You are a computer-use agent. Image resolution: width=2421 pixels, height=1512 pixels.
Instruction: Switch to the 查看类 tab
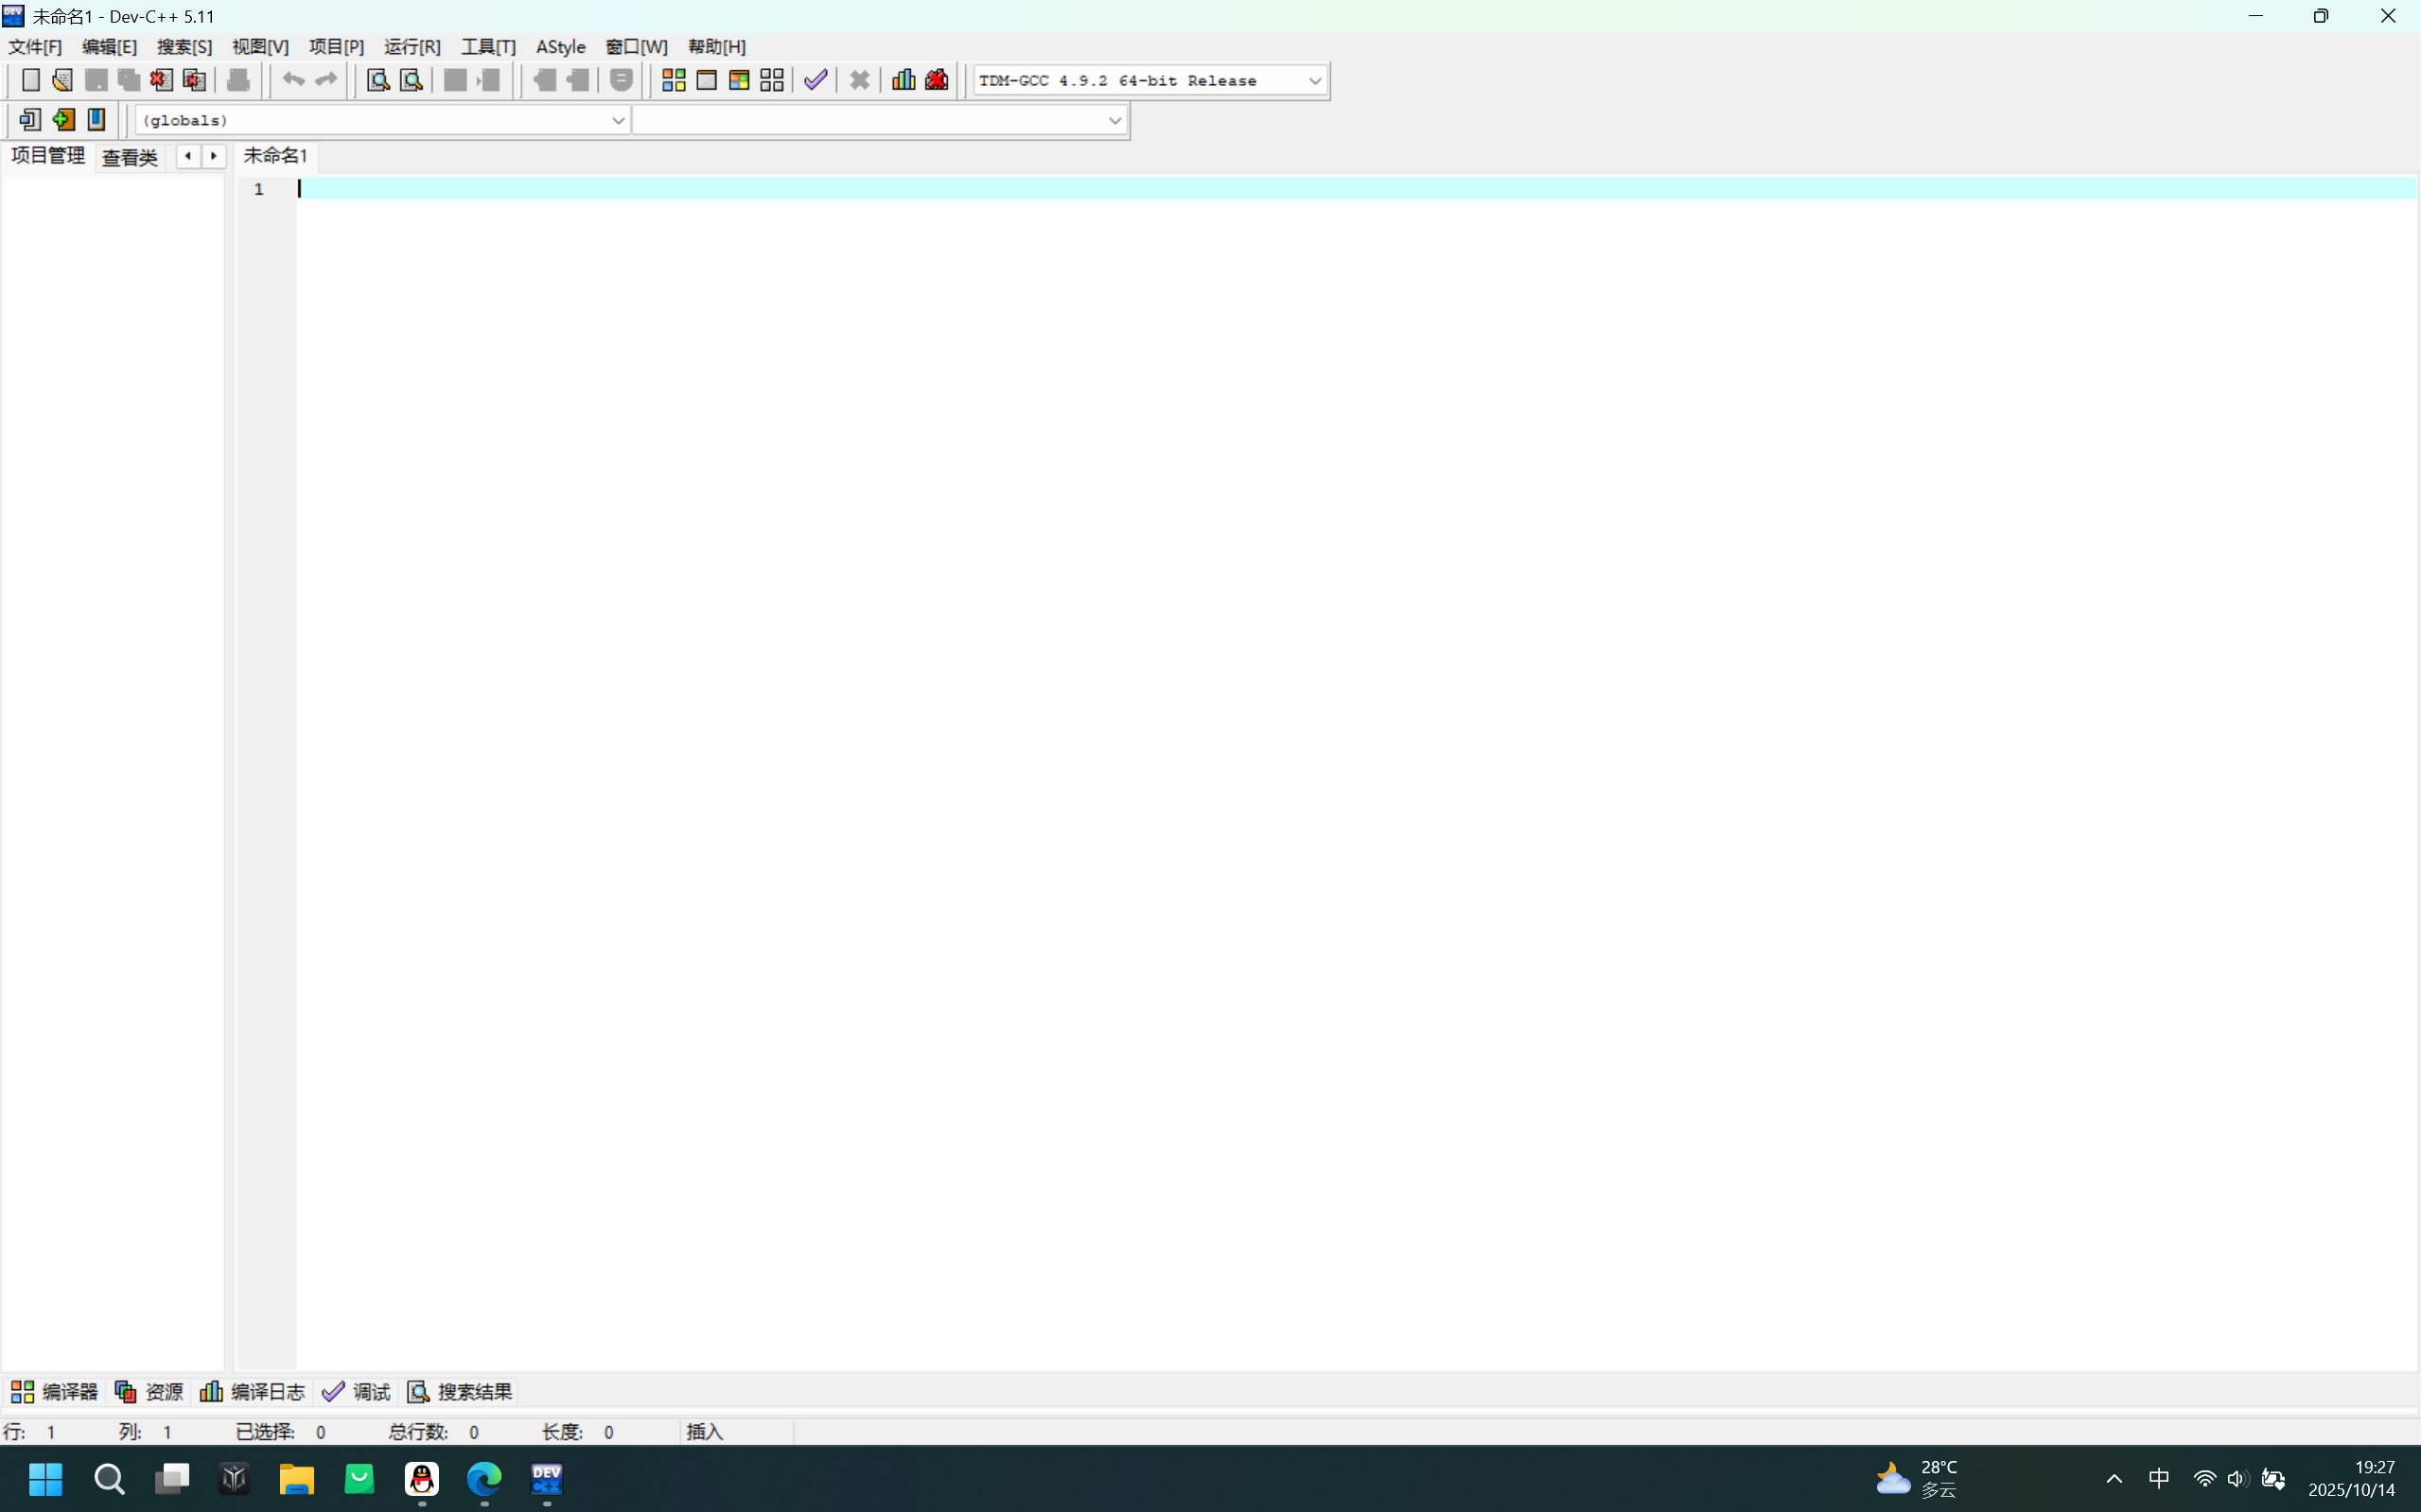pos(130,157)
